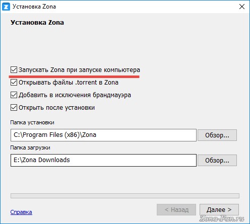
Task: Uncheck Запускать Zona при запуске компьютера checkbox
Action: (x=14, y=70)
